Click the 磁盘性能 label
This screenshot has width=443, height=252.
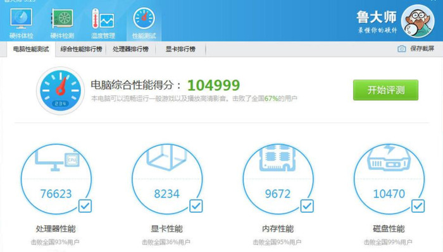click(x=389, y=229)
